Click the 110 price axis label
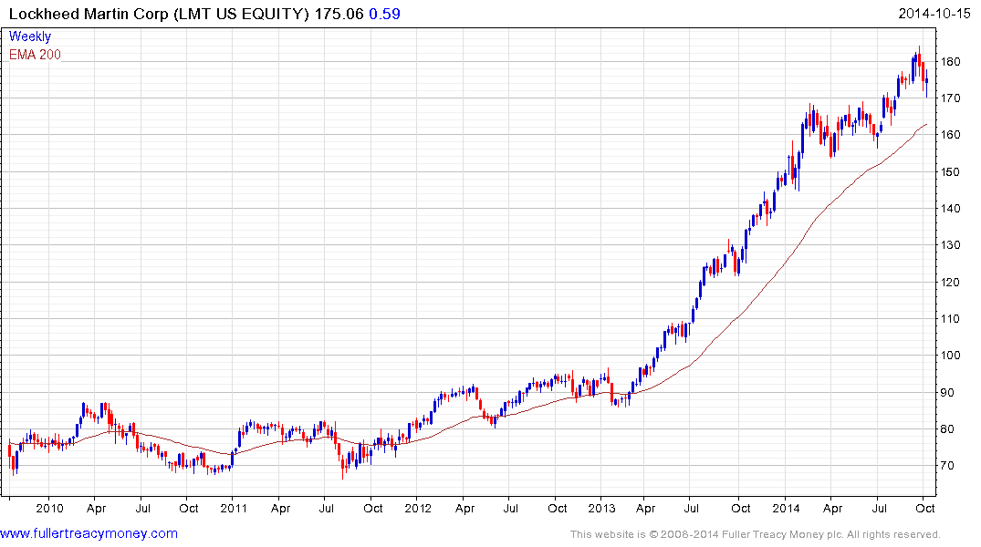 pyautogui.click(x=950, y=319)
